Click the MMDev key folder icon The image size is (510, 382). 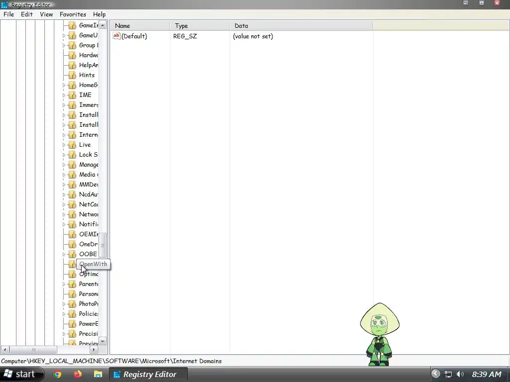point(72,185)
